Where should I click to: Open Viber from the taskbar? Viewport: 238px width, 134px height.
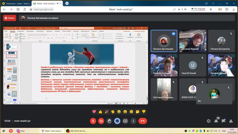21,131
